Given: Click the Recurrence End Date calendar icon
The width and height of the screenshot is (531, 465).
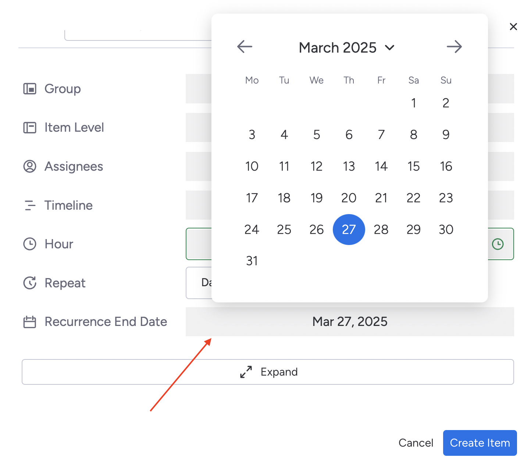Looking at the screenshot, I should point(30,322).
